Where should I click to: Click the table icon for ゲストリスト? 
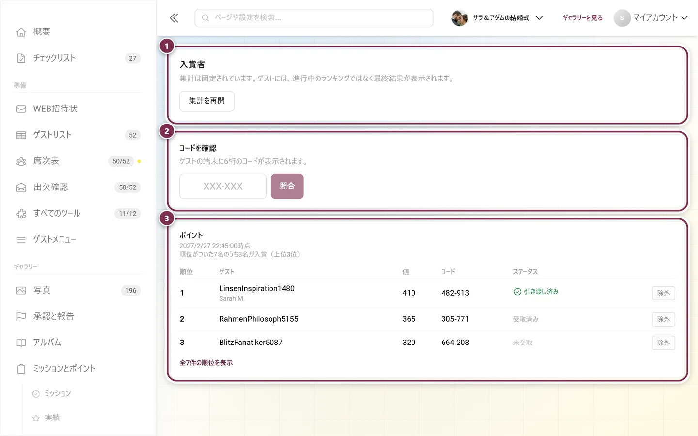[x=21, y=135]
